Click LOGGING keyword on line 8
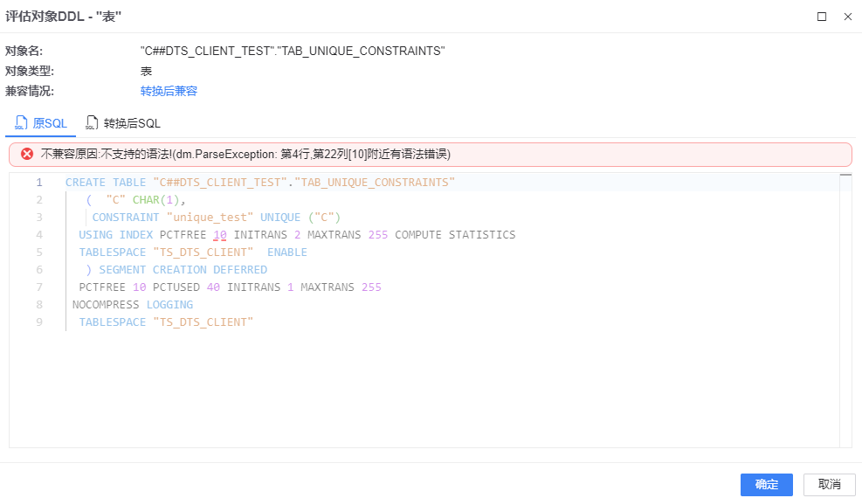 pos(170,305)
